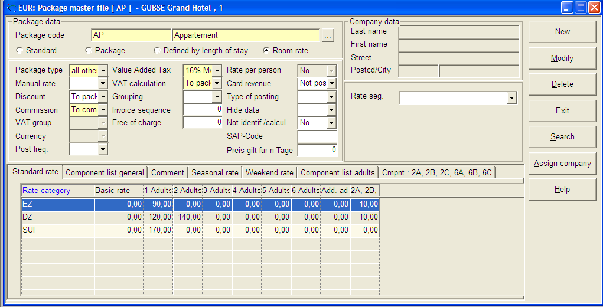
Task: Click the Package code field AP
Action: coord(131,35)
